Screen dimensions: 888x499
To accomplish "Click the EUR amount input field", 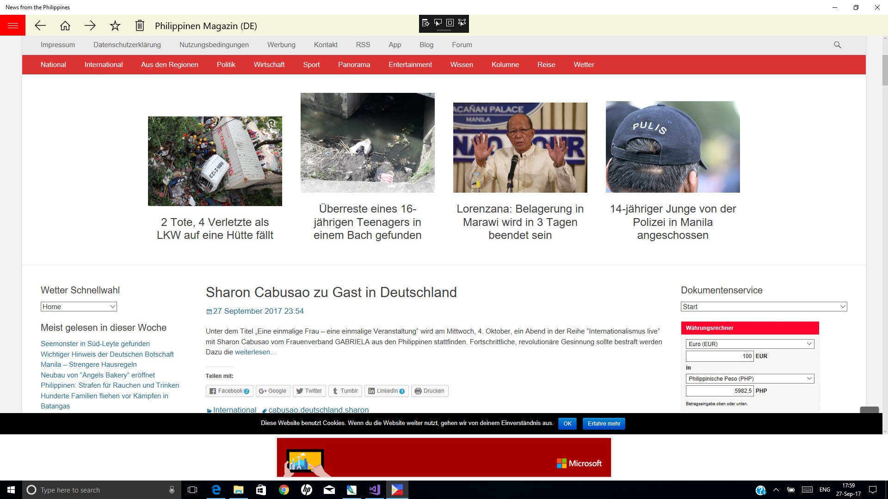I will tap(719, 356).
